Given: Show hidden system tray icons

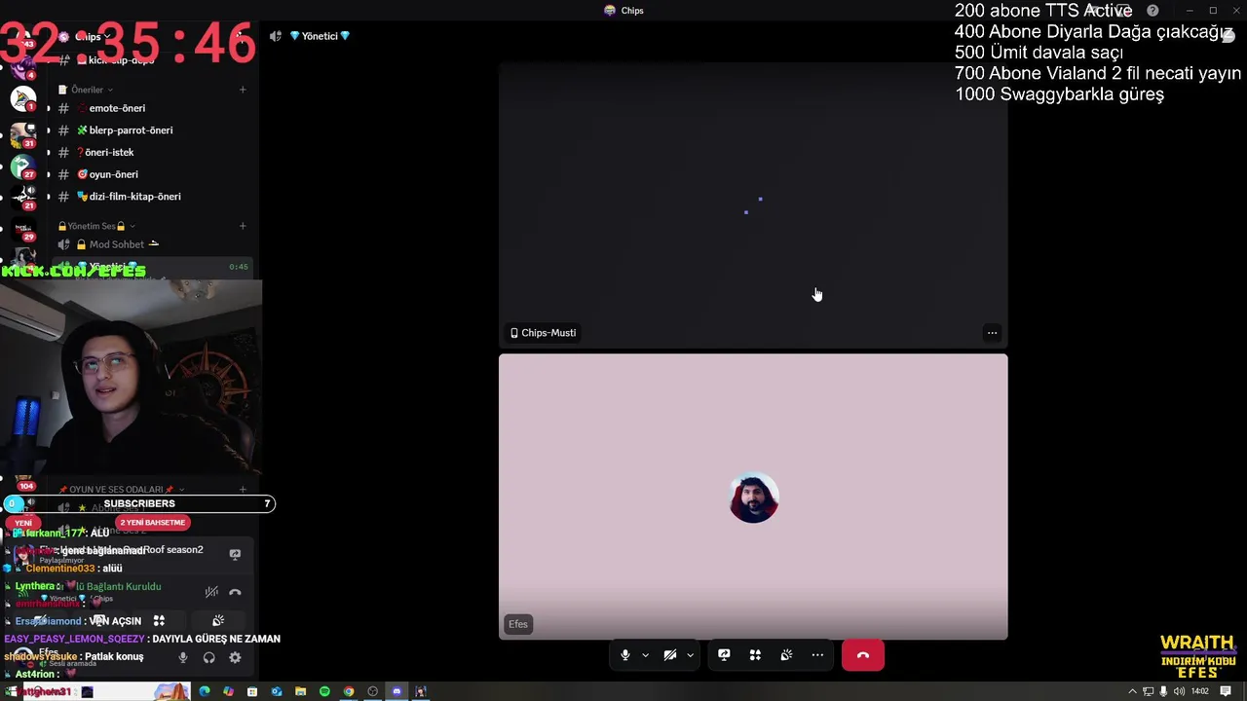Looking at the screenshot, I should click(x=1132, y=692).
